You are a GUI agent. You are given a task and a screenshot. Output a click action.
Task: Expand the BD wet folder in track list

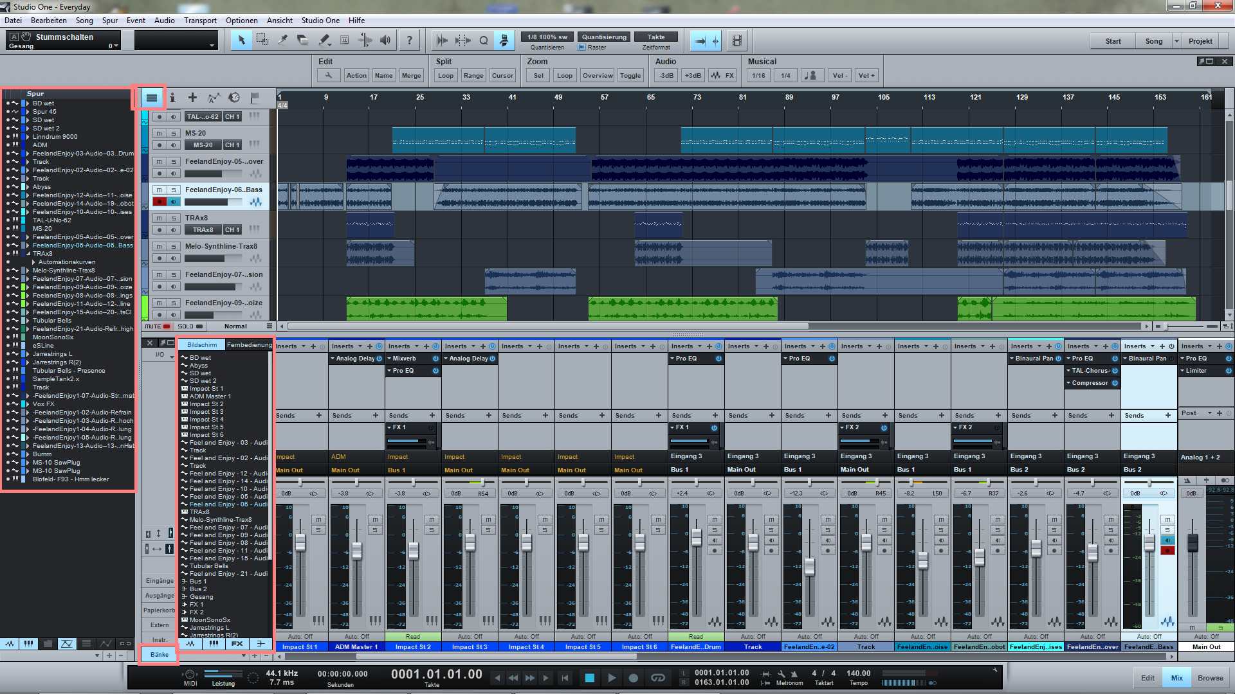click(28, 103)
